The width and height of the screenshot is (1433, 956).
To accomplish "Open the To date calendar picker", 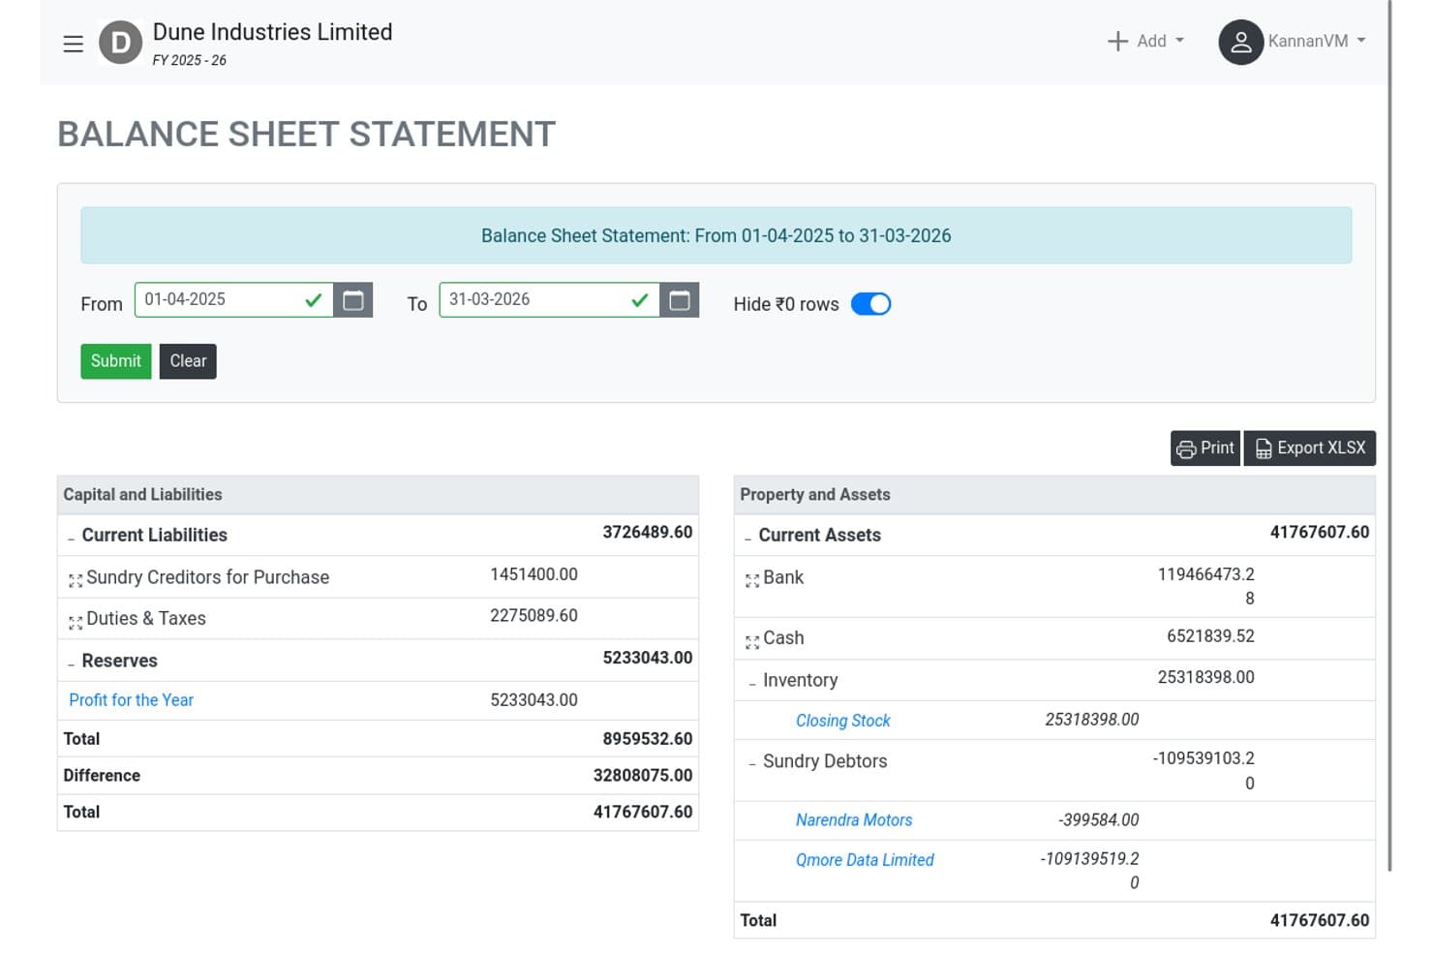I will (680, 300).
